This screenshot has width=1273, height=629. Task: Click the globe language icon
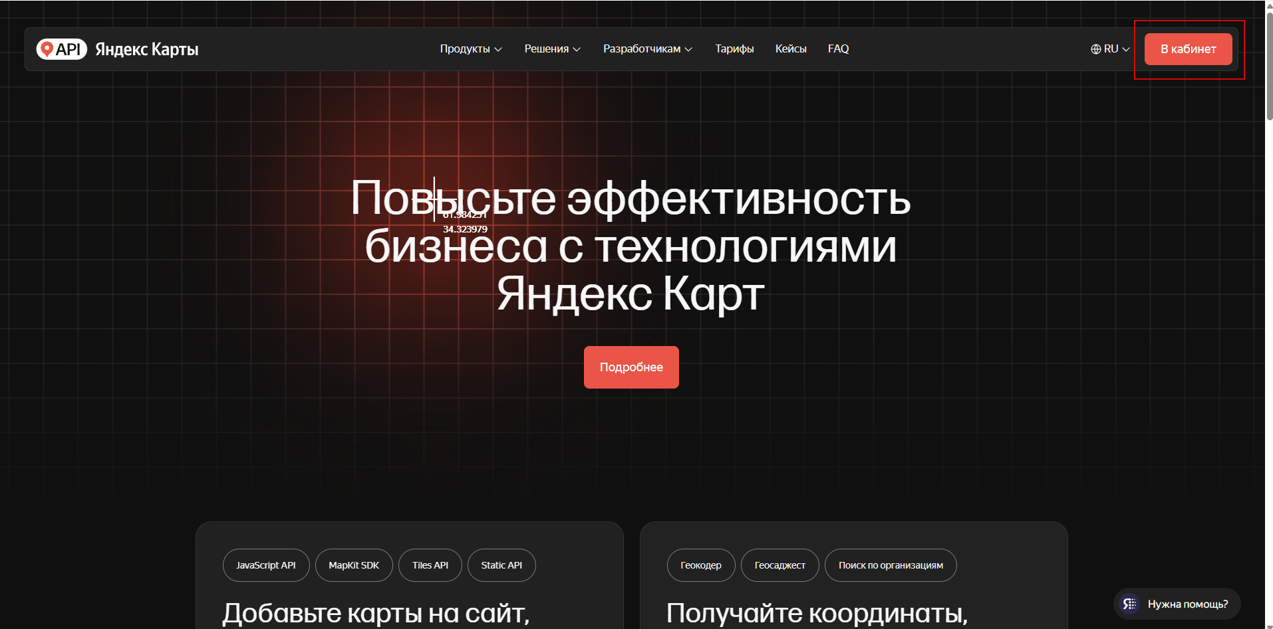coord(1095,49)
